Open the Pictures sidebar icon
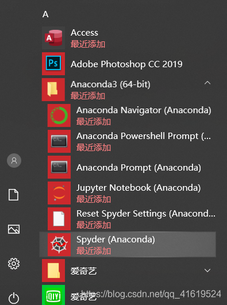Screen dimensions: 227x305 click(x=14, y=229)
